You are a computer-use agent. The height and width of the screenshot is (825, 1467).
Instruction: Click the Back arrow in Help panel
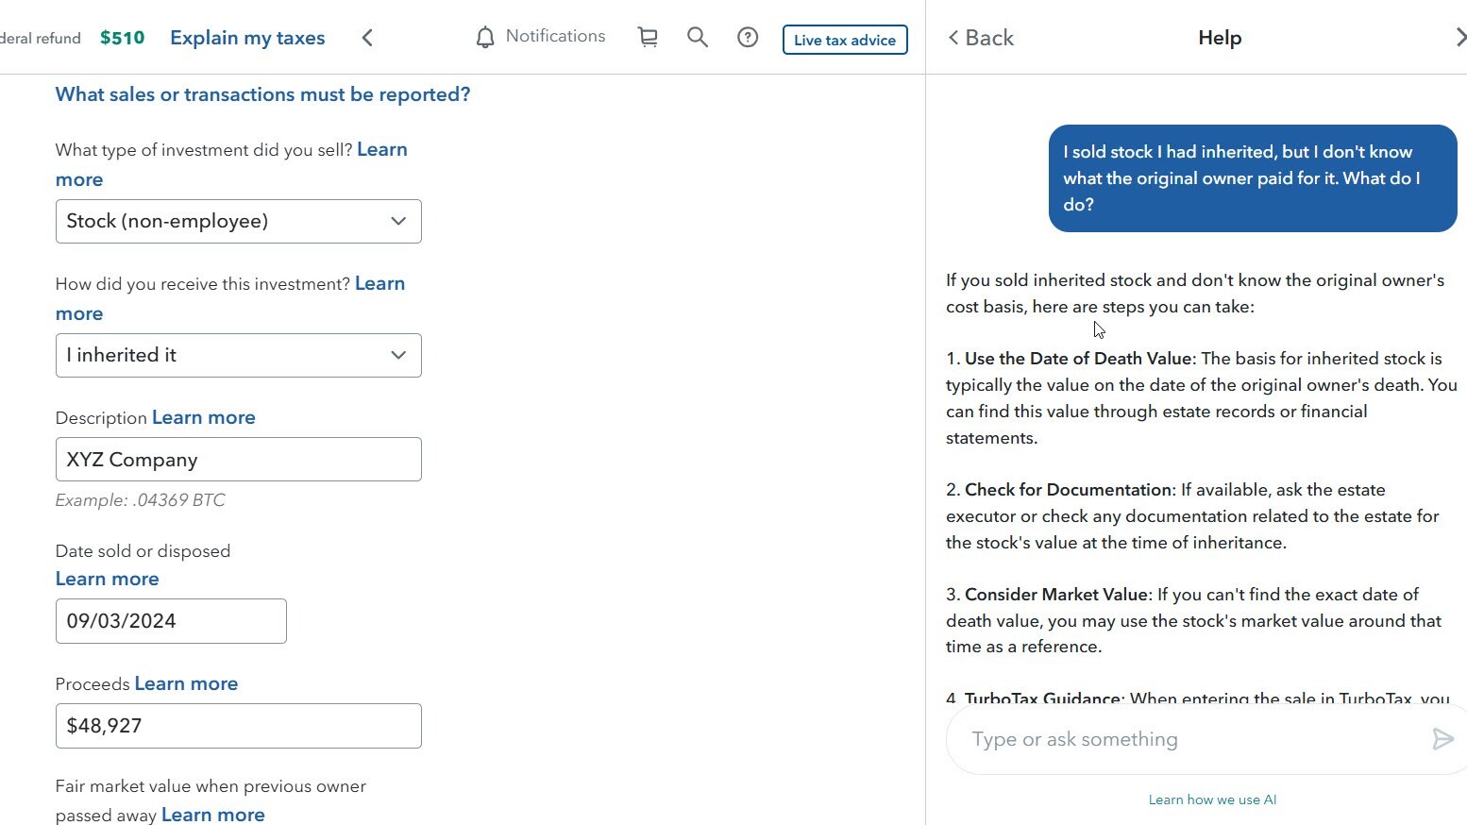(x=979, y=37)
